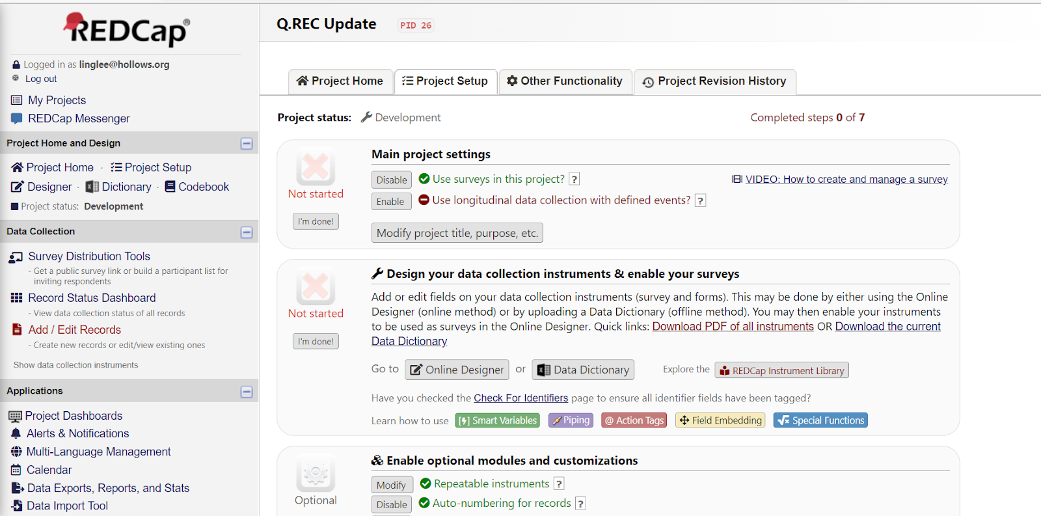Click the purple Piping tag

coord(571,420)
